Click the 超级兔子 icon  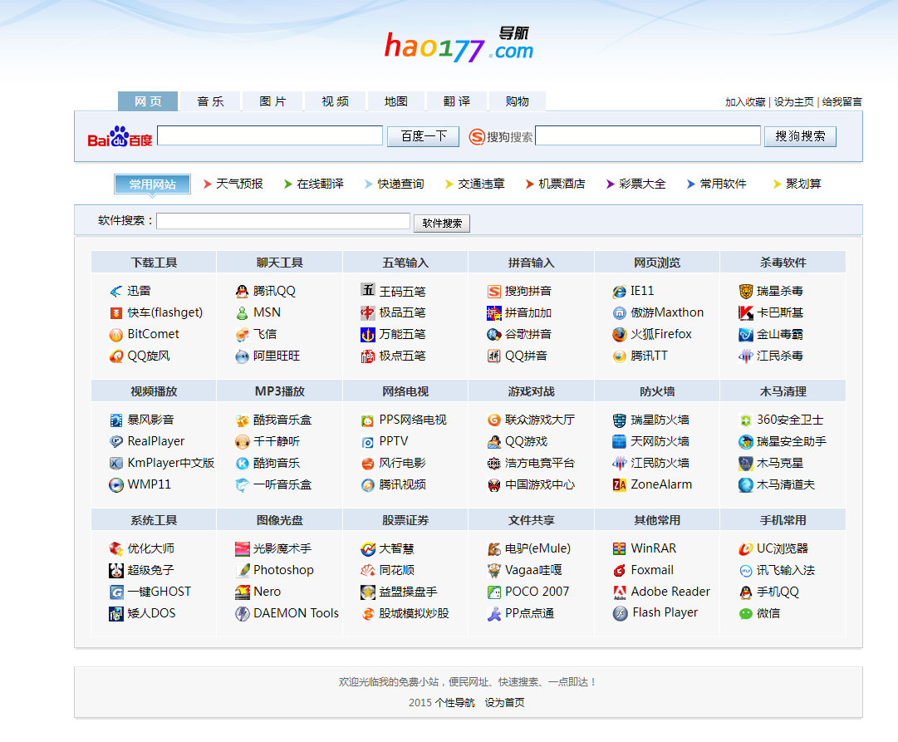pyautogui.click(x=115, y=571)
